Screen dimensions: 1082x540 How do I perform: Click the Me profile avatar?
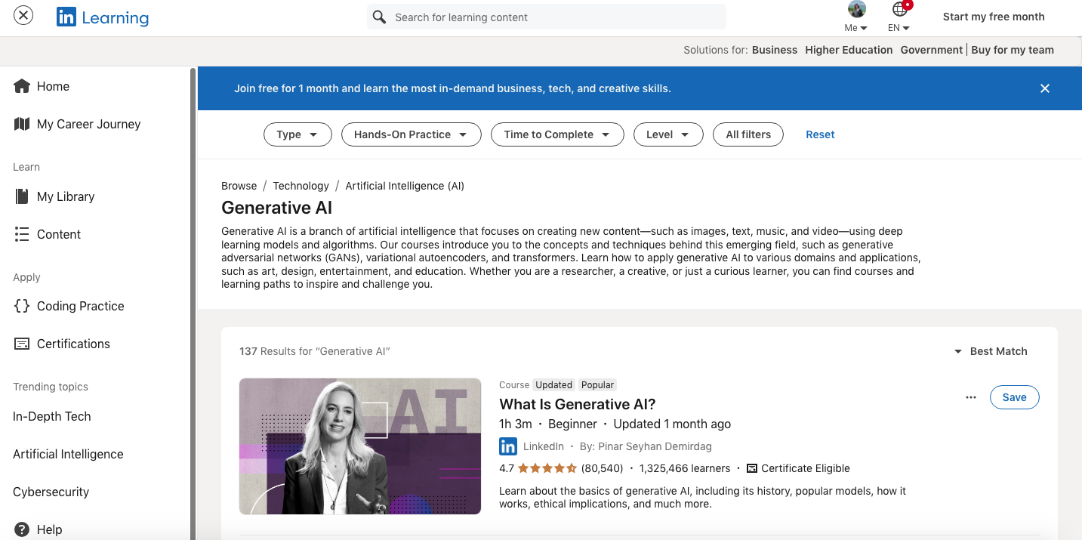[x=856, y=9]
